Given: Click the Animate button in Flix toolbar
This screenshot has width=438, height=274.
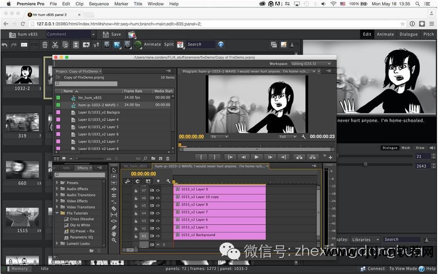Looking at the screenshot, I should [x=152, y=45].
